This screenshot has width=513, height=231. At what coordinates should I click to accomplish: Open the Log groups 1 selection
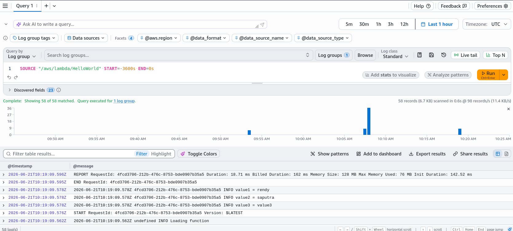click(333, 55)
